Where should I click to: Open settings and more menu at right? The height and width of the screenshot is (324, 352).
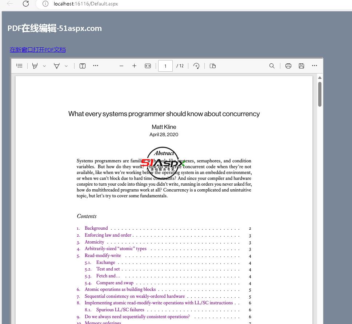pyautogui.click(x=315, y=66)
